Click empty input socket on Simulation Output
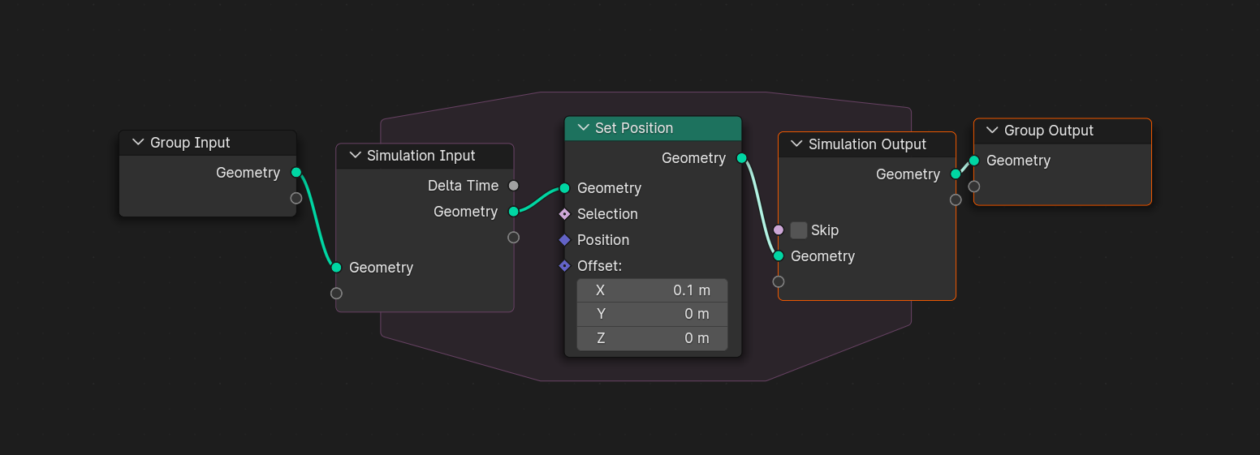The image size is (1260, 455). (779, 282)
